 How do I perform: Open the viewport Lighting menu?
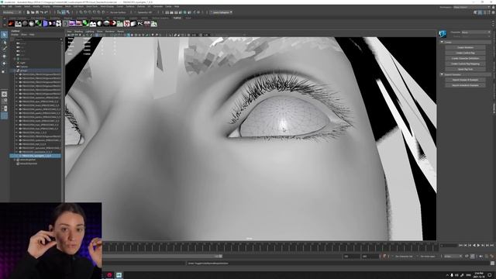(90, 32)
